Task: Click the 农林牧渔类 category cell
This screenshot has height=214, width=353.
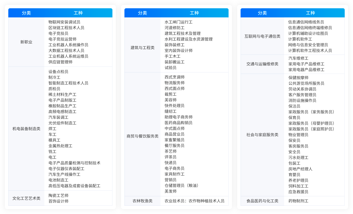Action: 142,201
